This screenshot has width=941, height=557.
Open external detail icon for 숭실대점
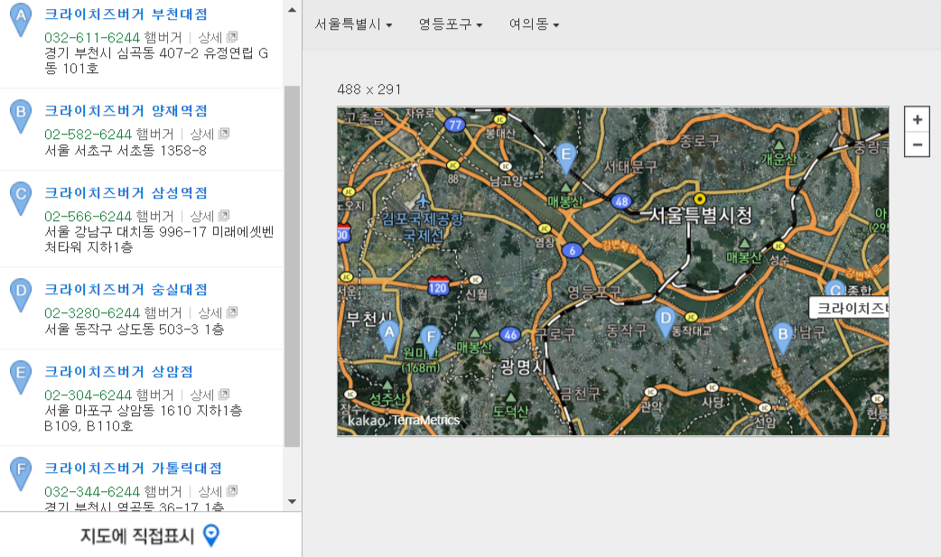pyautogui.click(x=233, y=312)
